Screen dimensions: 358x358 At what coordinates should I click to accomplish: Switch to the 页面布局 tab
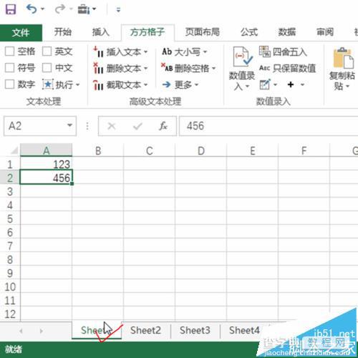(x=203, y=32)
